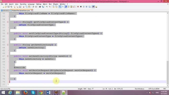Click the vertical scrollbar thumb
Screen dimensions: 169x95
pyautogui.click(x=167, y=73)
